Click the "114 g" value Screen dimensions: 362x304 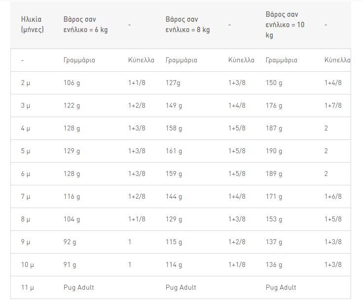(174, 264)
